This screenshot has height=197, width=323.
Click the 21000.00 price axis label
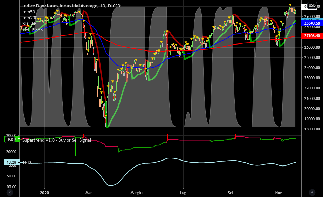pos(312,98)
